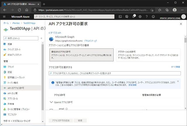Click the IPENTEC account avatar

[x=183, y=17]
